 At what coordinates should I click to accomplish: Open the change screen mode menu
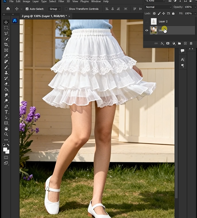point(6,163)
